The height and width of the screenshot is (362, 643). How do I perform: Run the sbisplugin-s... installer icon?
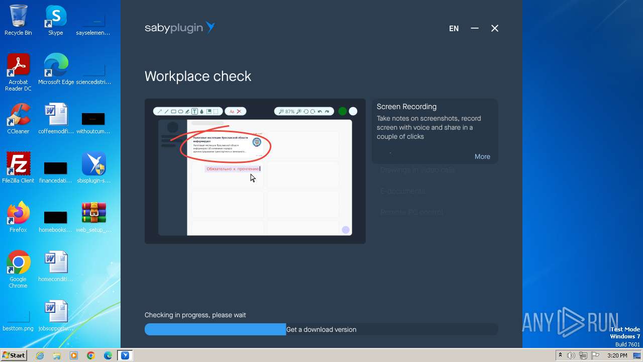coord(93,168)
